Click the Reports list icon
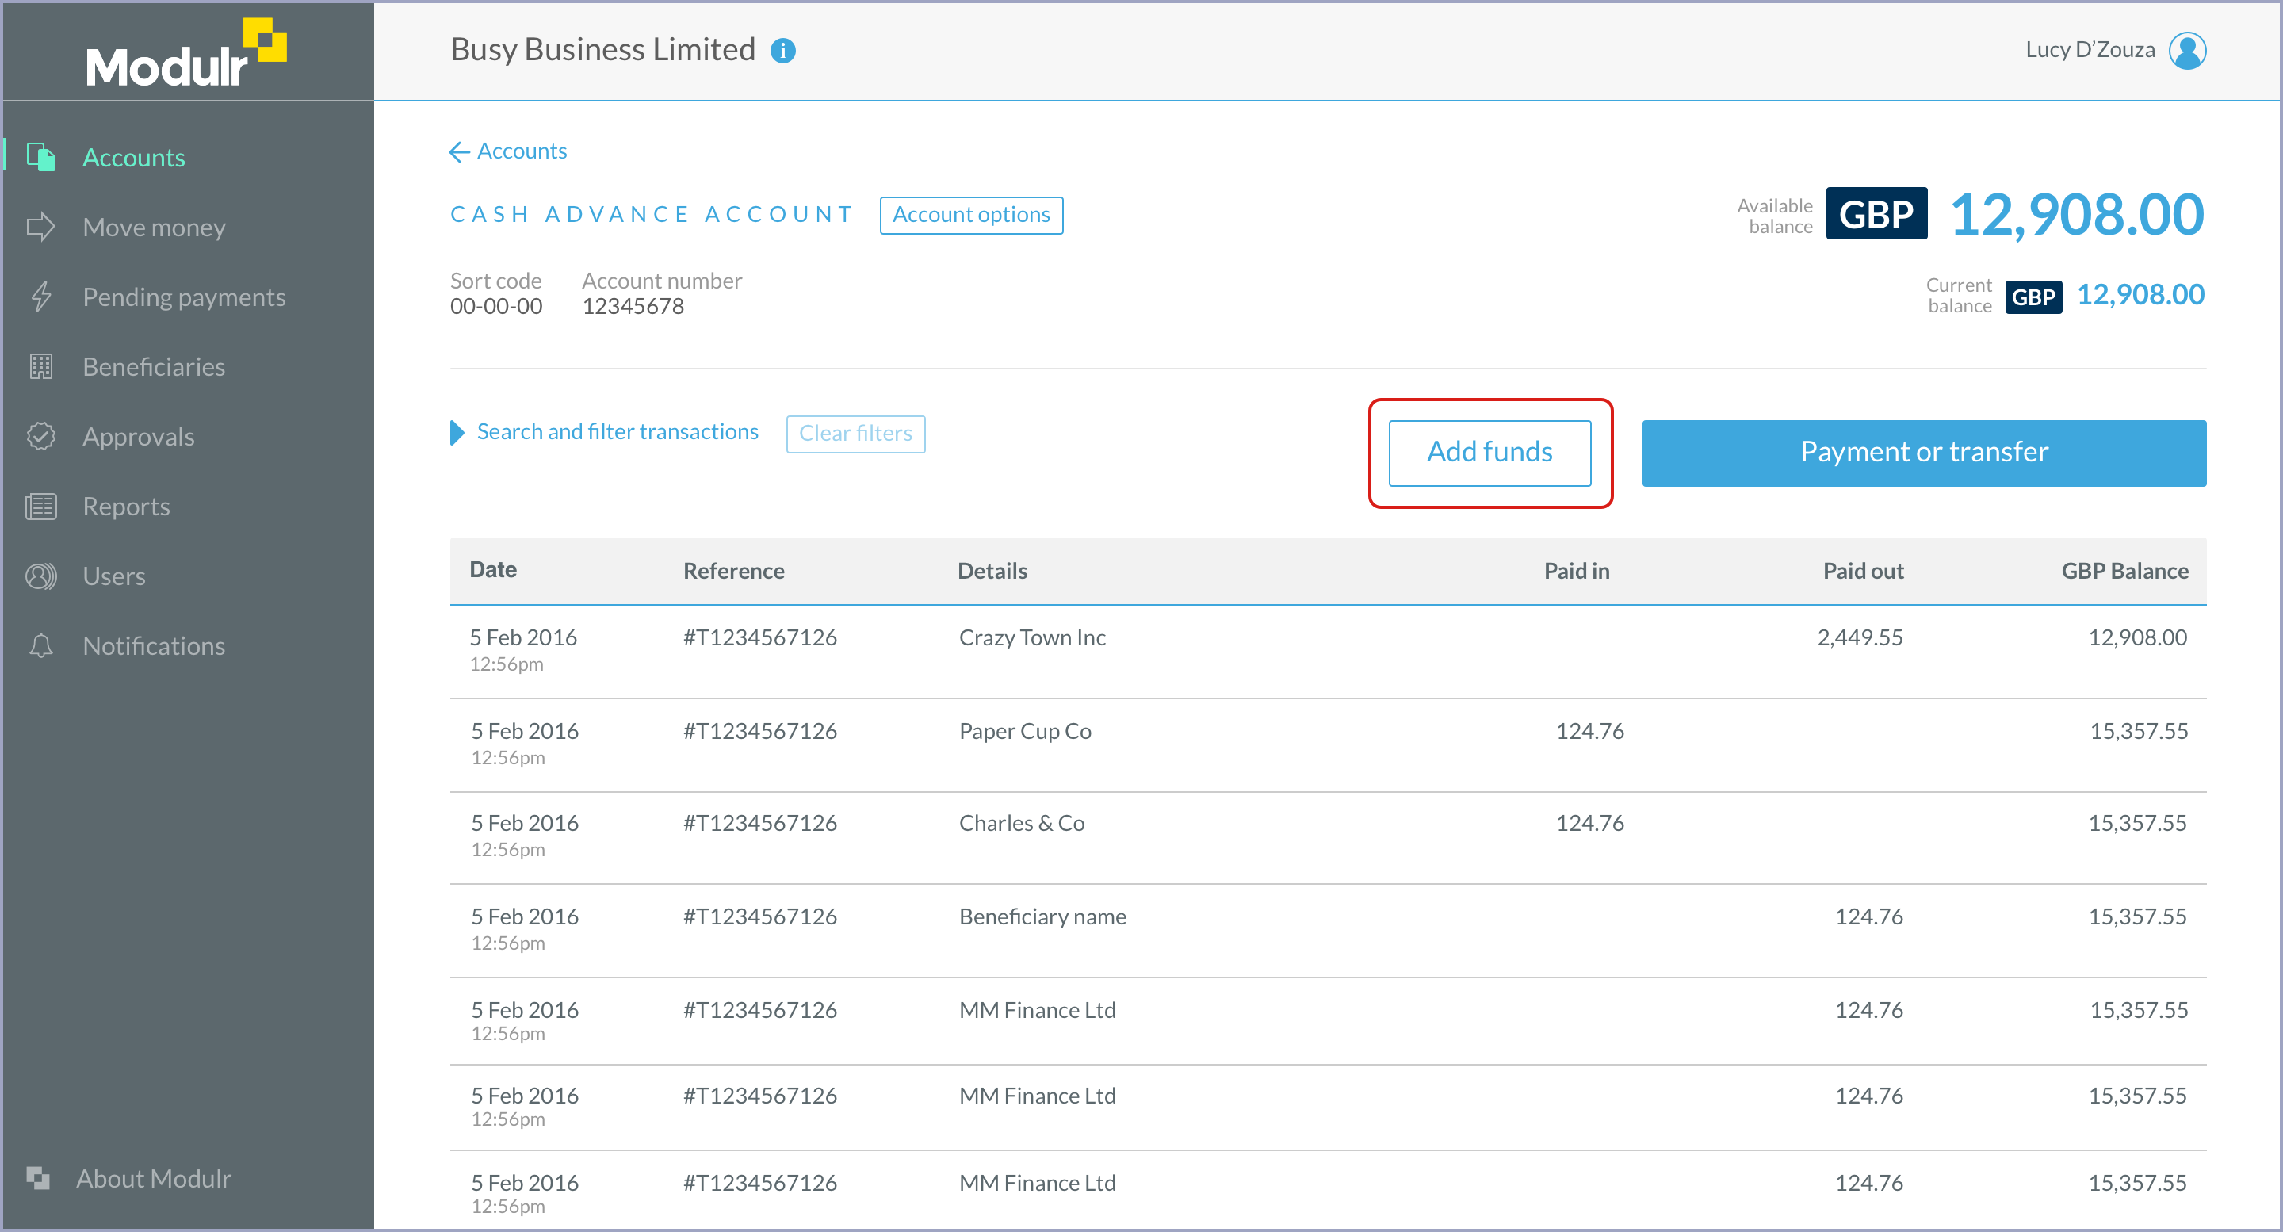2283x1232 pixels. pyautogui.click(x=40, y=506)
